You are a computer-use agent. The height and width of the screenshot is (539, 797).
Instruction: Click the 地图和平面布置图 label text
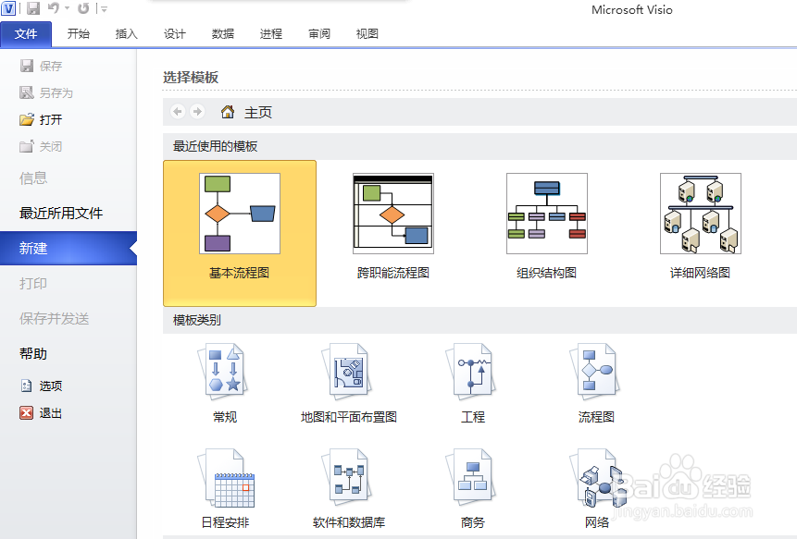349,417
